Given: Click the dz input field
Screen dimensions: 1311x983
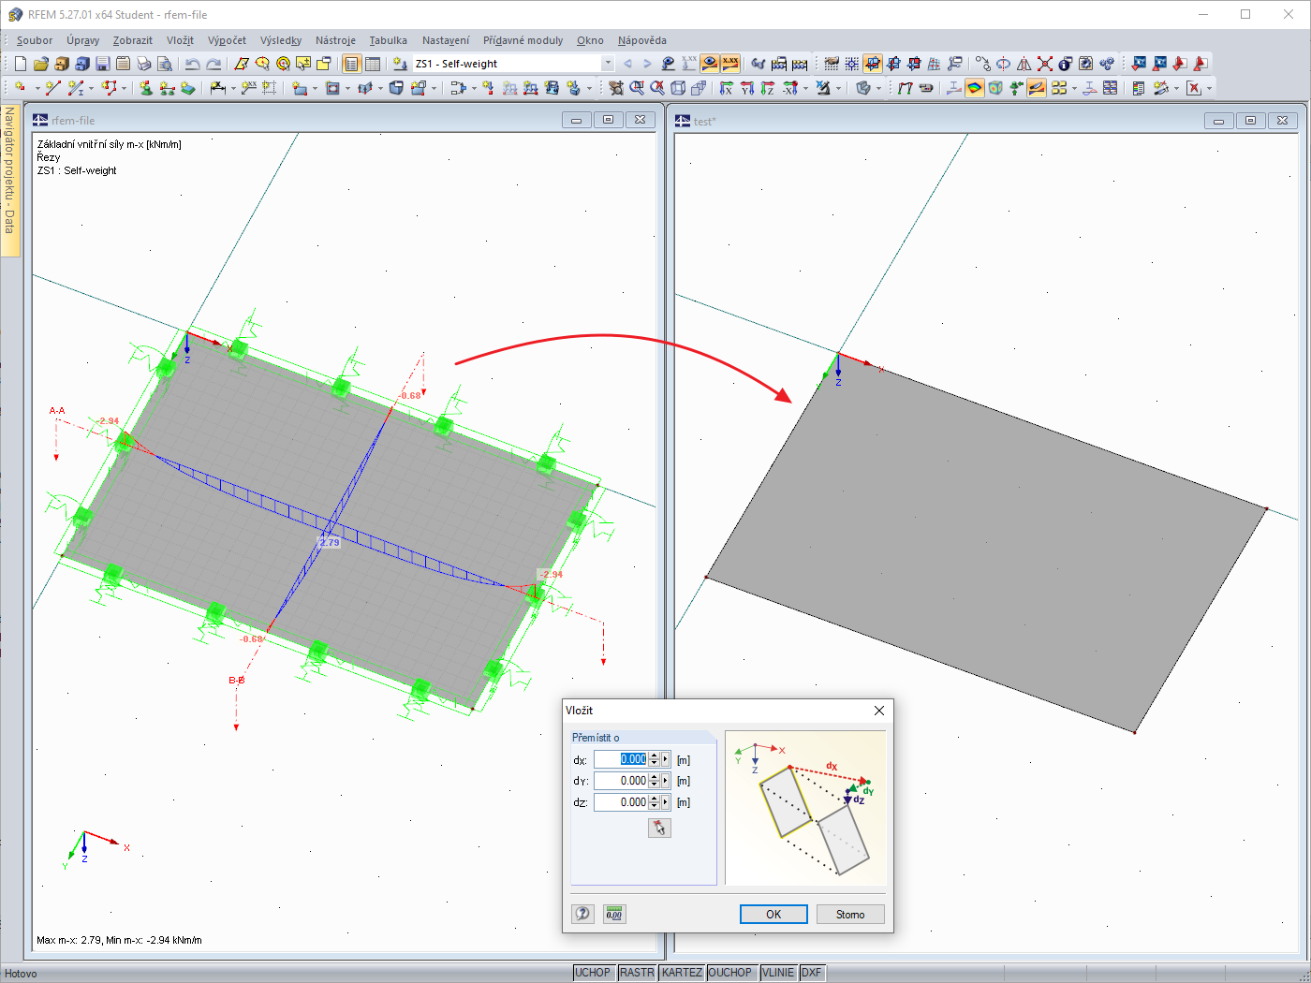Looking at the screenshot, I should pos(621,802).
